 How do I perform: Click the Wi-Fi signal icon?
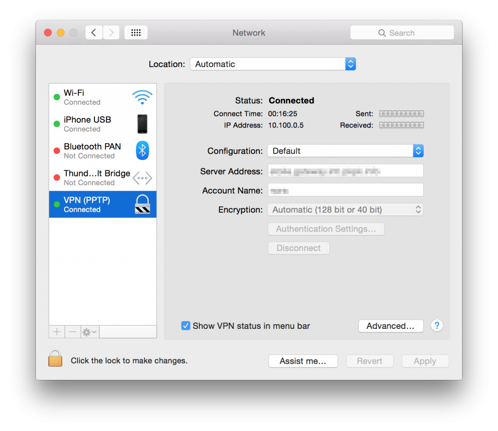point(142,97)
